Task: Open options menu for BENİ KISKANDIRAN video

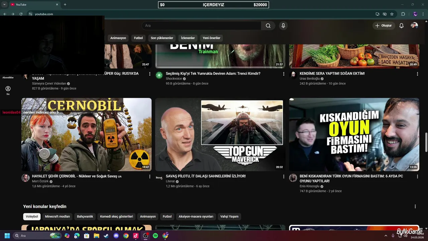Action: coord(417,176)
